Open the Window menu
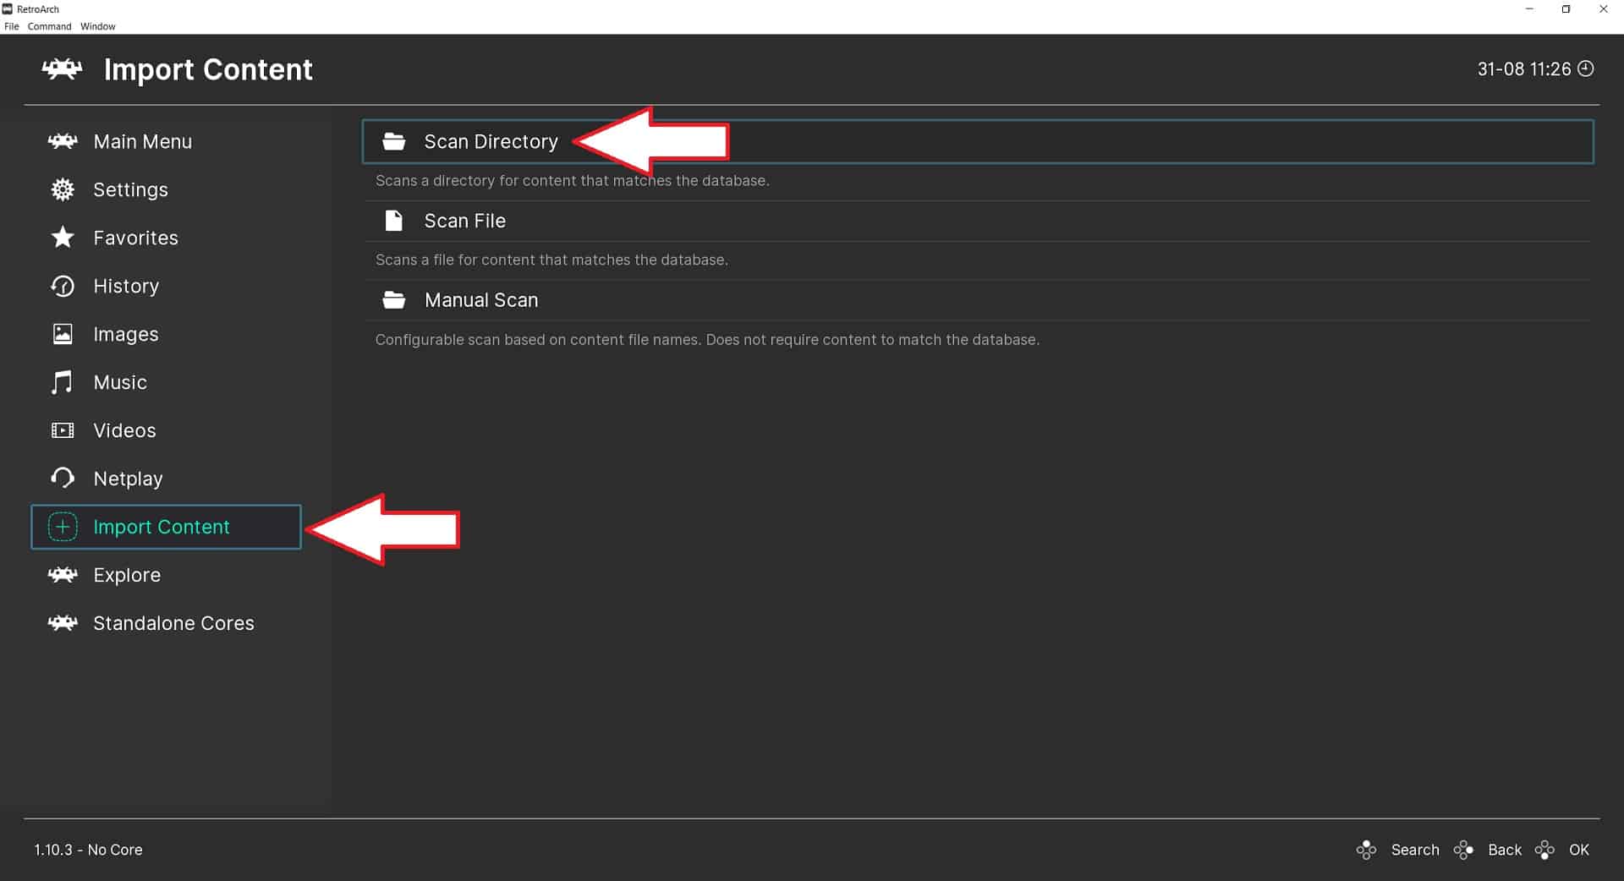Image resolution: width=1624 pixels, height=881 pixels. pyautogui.click(x=97, y=26)
